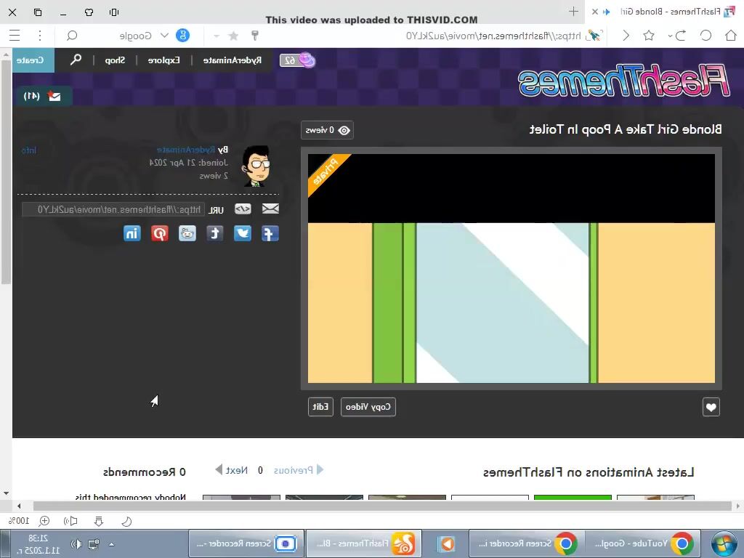Click the browser search magnifier icon
This screenshot has height=558, width=744.
click(x=72, y=36)
